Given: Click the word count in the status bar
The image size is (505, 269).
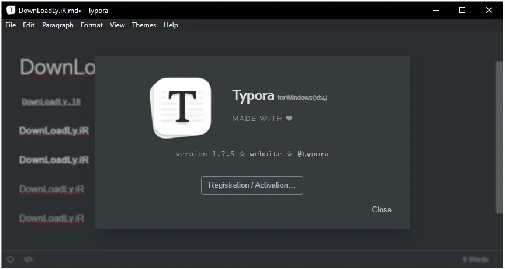Looking at the screenshot, I should 476,259.
